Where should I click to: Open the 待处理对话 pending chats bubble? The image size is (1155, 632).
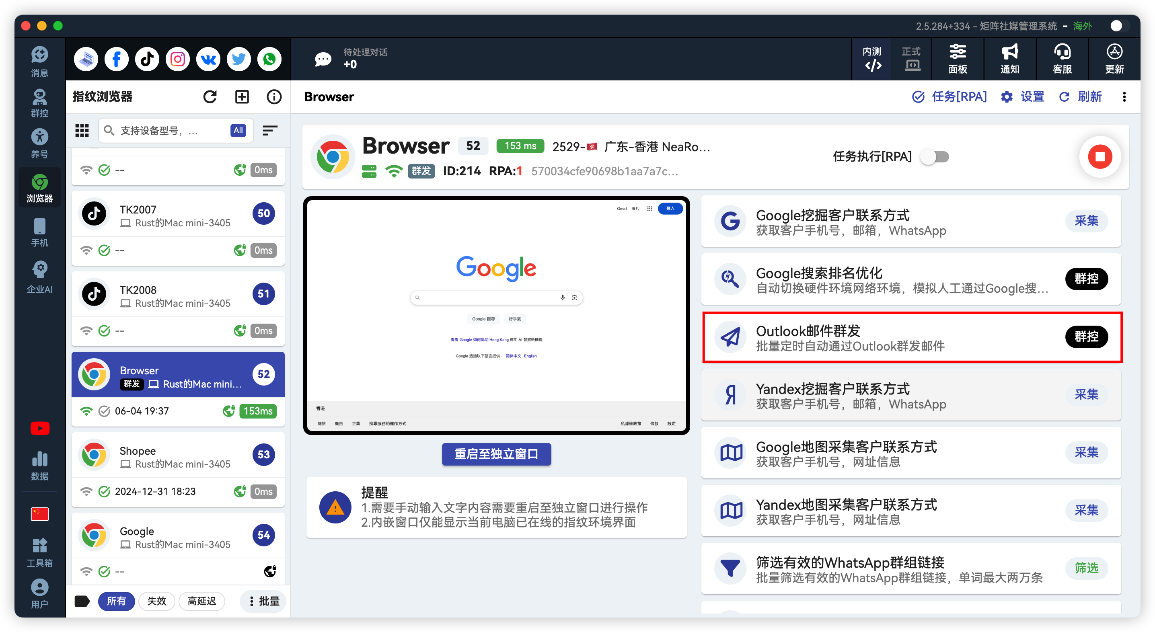pyautogui.click(x=323, y=59)
